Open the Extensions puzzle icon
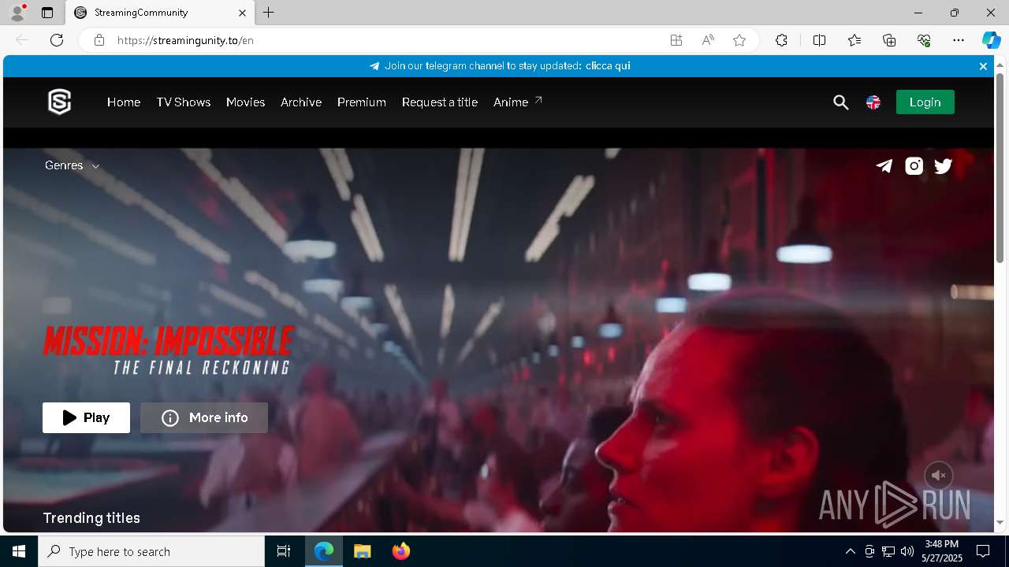This screenshot has height=567, width=1009. (781, 40)
